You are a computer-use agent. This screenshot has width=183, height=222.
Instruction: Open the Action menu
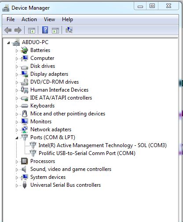coord(29,19)
